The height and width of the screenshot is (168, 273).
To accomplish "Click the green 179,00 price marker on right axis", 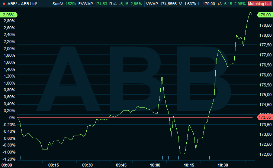I will [265, 15].
